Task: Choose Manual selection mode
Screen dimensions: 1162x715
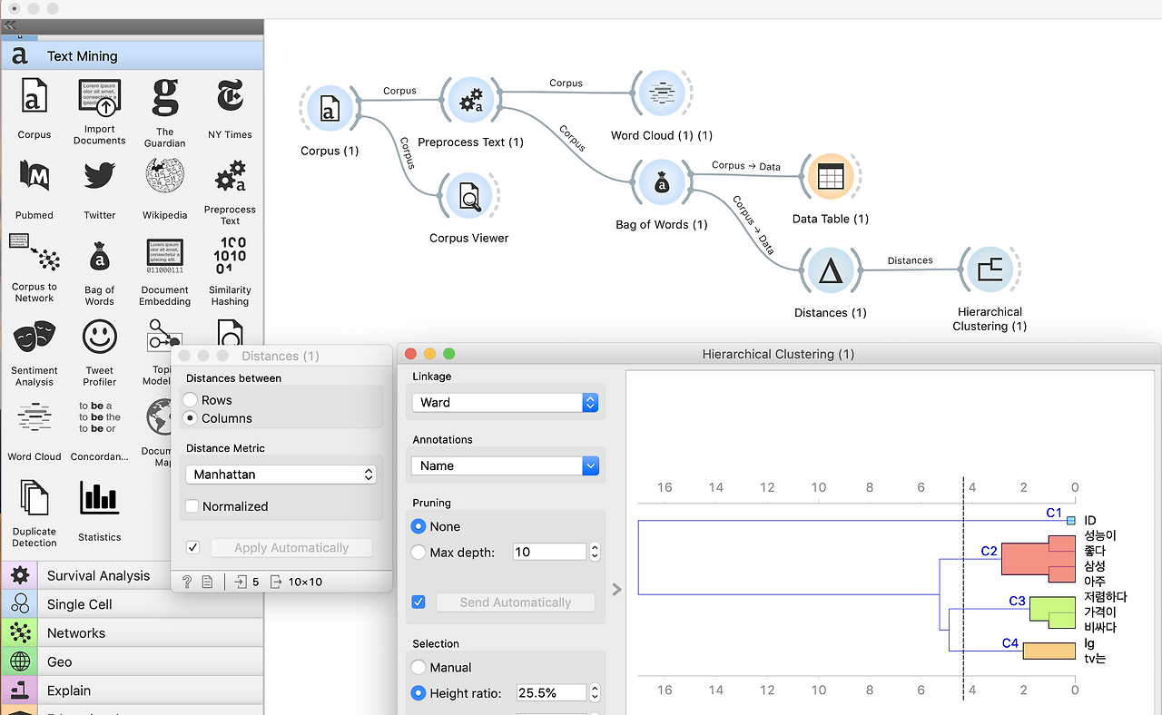Action: pos(419,667)
